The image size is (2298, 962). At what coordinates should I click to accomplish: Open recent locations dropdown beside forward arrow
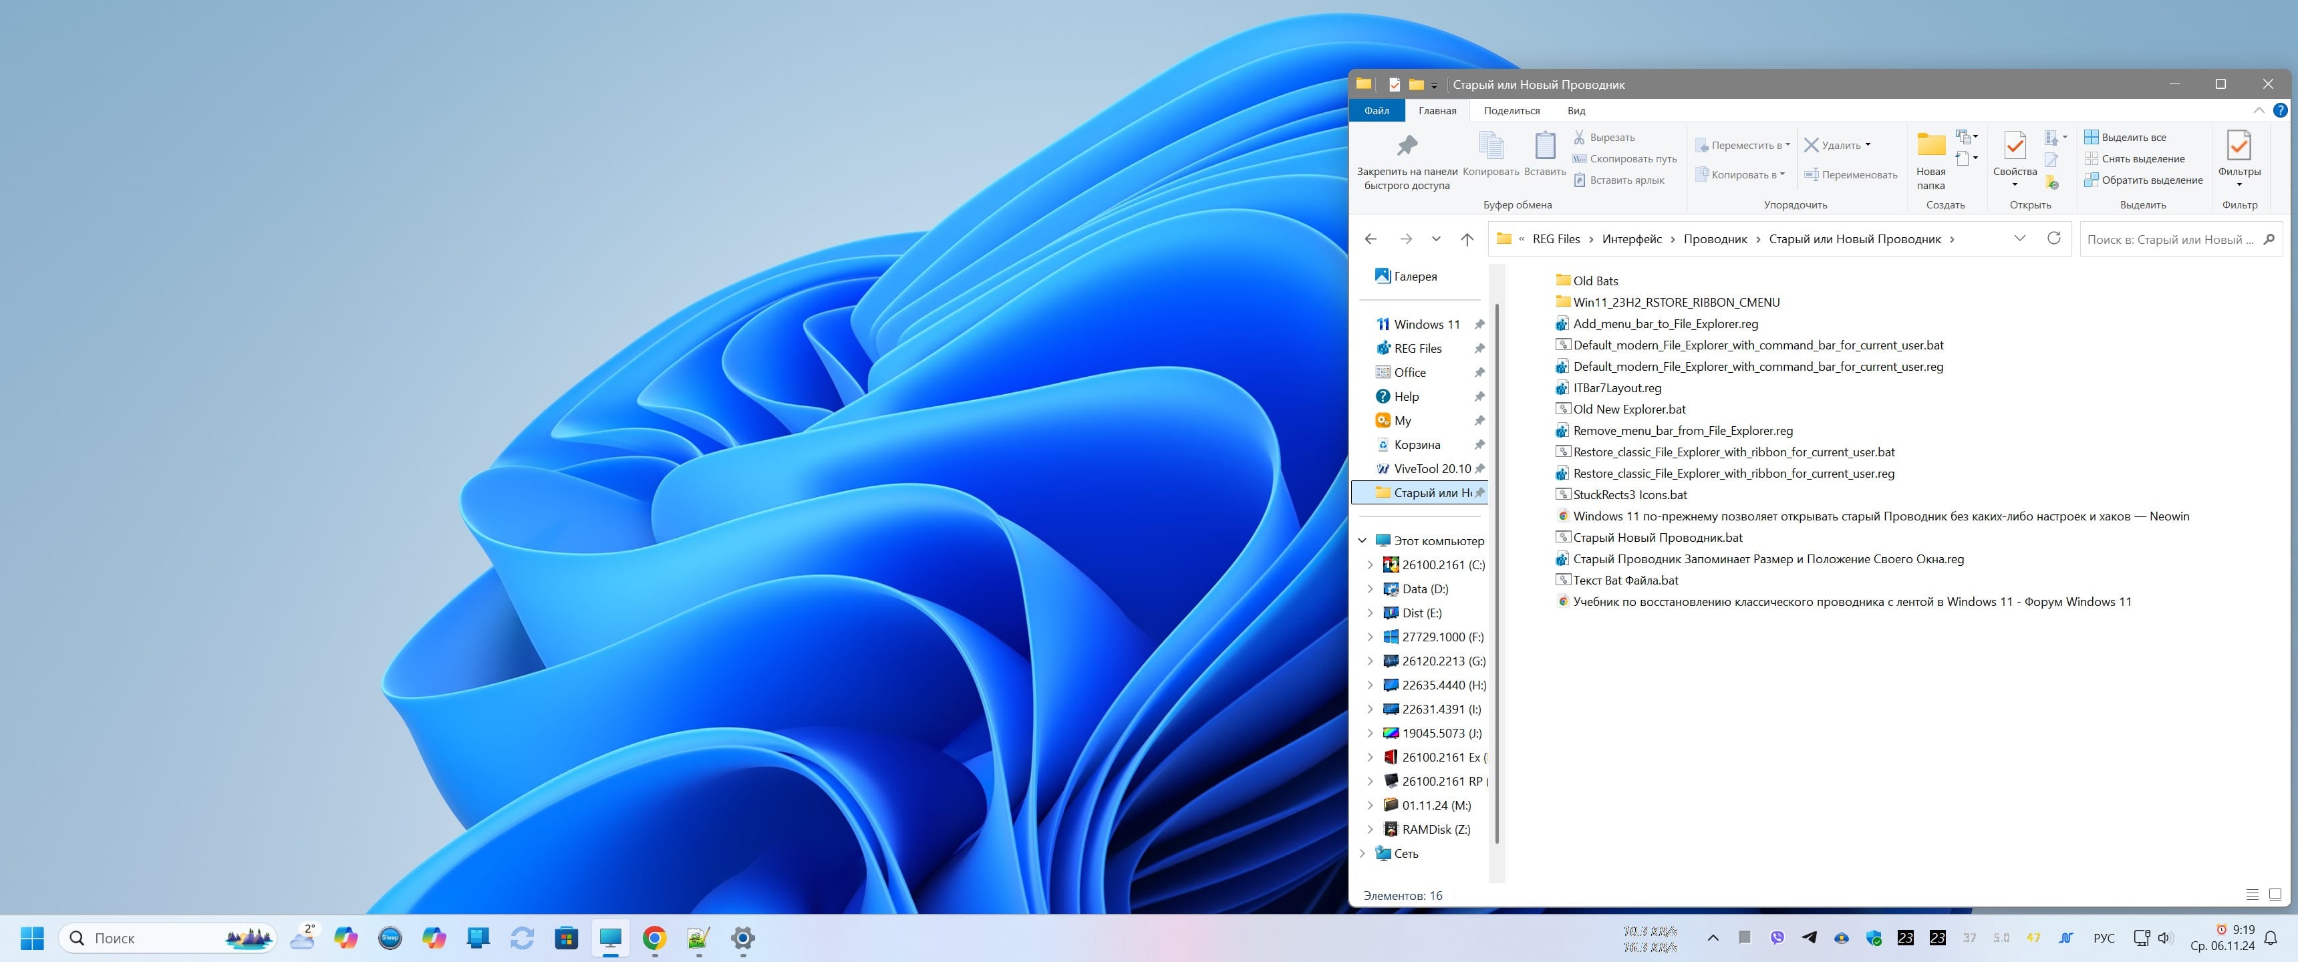pyautogui.click(x=1435, y=239)
